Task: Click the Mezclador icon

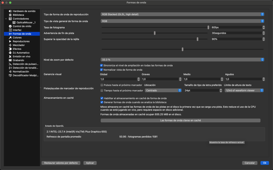Action: [10, 45]
